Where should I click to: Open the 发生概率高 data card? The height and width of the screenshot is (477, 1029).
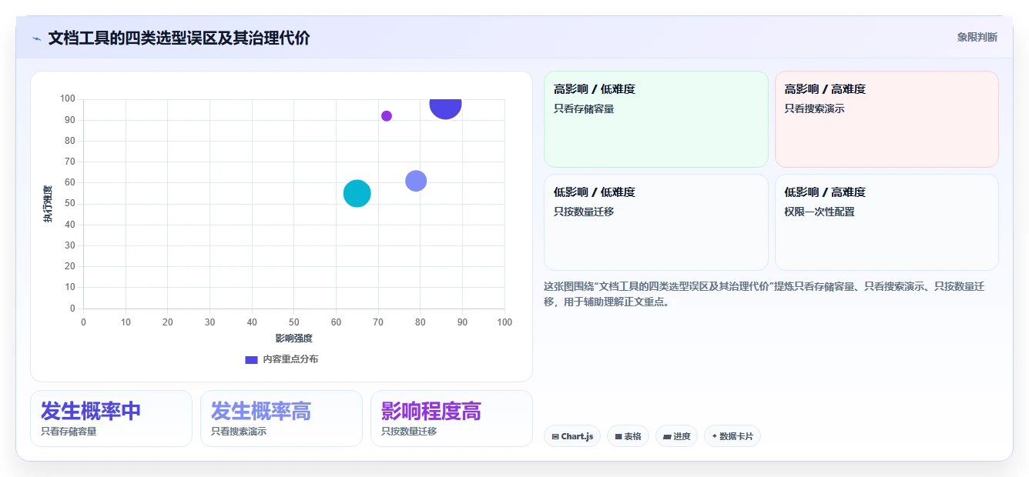[281, 419]
